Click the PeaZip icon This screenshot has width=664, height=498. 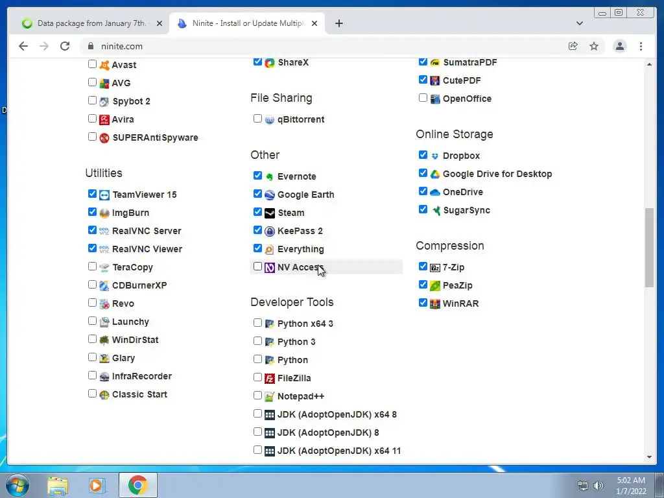tap(435, 286)
